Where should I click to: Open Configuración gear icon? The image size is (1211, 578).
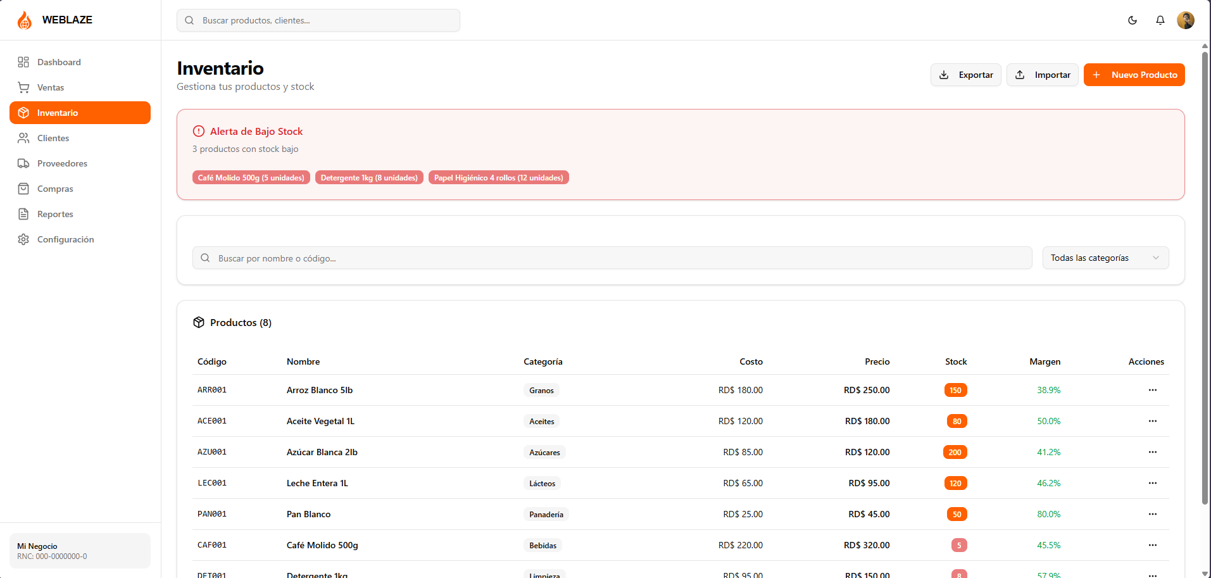point(23,239)
